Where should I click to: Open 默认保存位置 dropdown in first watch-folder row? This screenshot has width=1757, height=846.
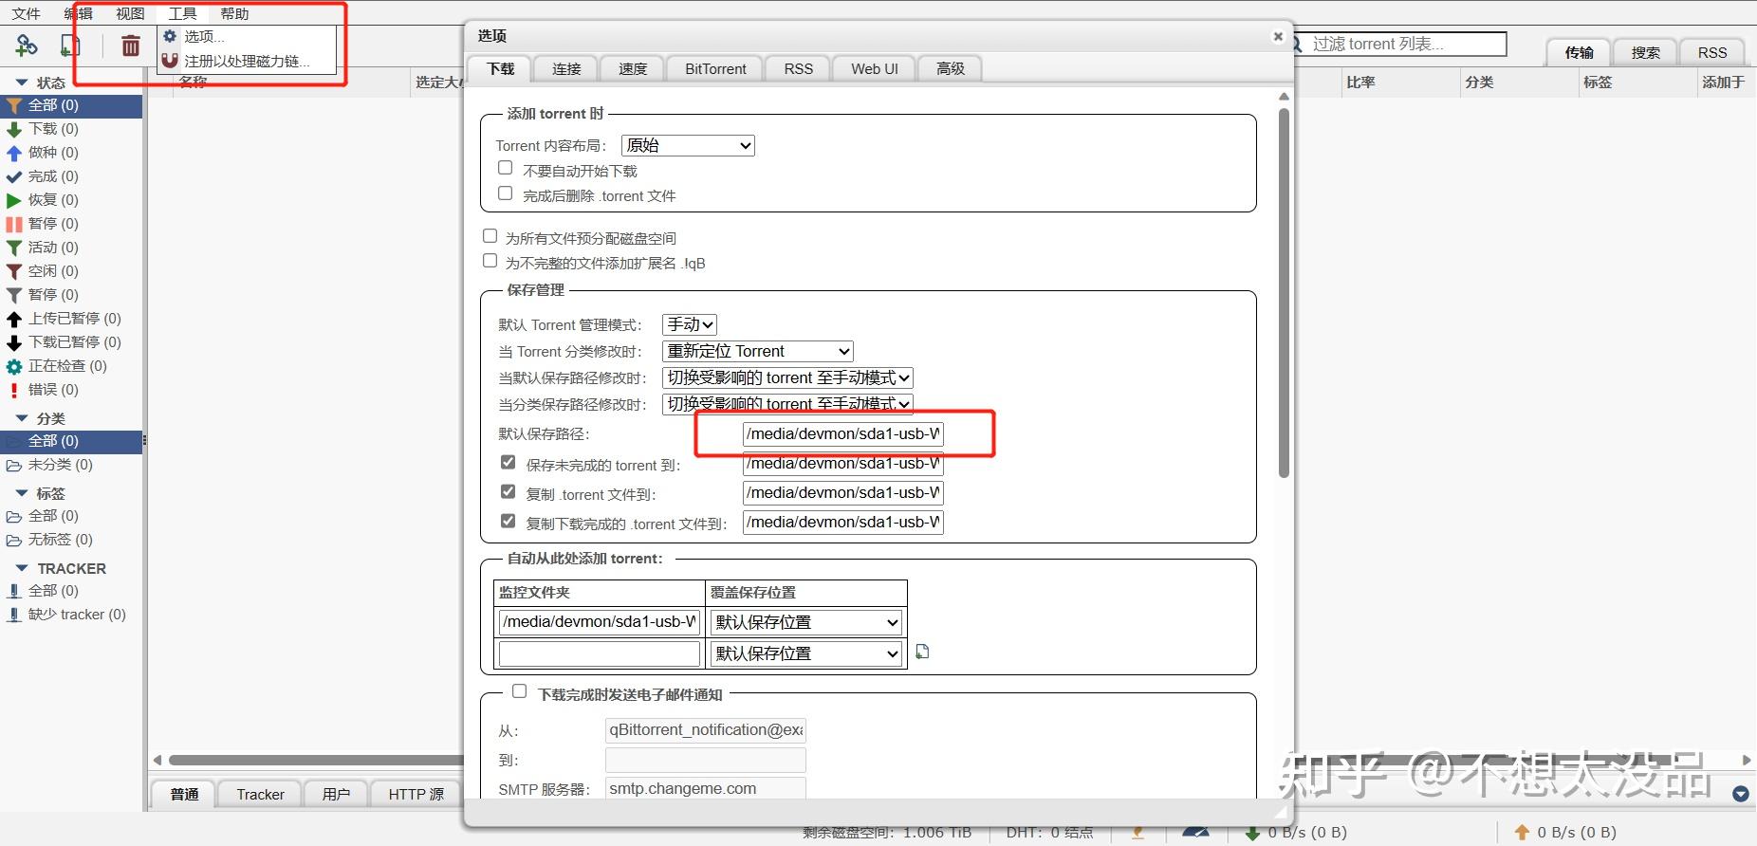point(806,622)
